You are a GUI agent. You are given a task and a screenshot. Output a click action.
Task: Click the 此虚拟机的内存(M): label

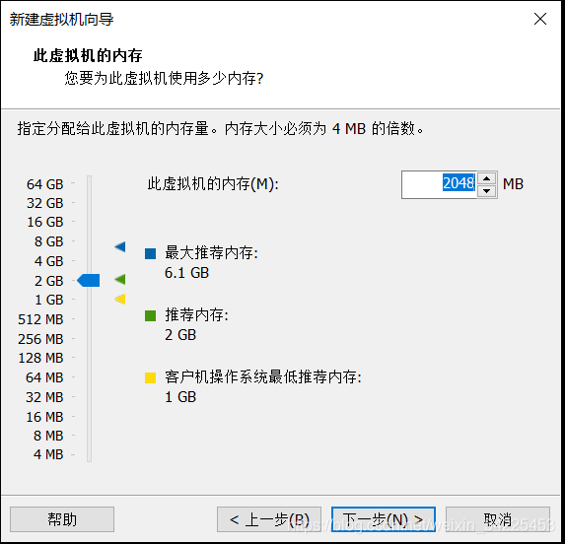[213, 184]
